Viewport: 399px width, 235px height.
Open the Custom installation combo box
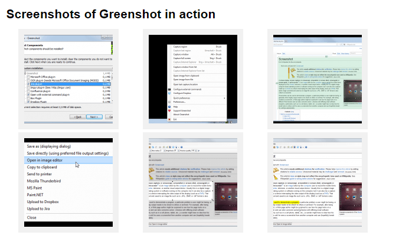pos(68,68)
